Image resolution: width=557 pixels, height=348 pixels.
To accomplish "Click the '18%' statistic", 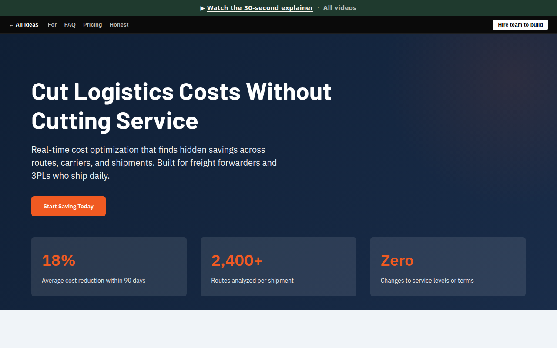I will pos(59,260).
